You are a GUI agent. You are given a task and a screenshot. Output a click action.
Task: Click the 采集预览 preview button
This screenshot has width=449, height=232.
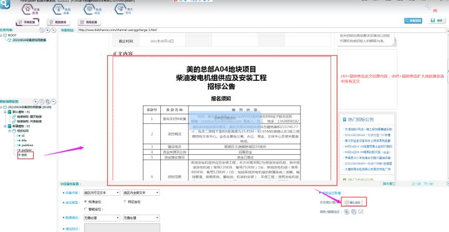point(413,21)
